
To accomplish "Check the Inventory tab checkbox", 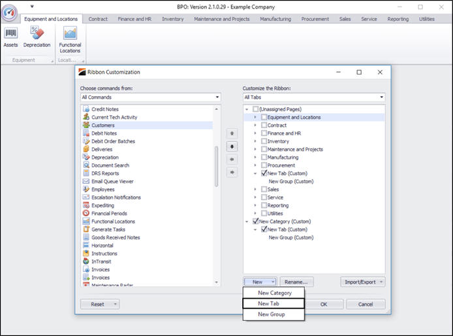I will 264,141.
